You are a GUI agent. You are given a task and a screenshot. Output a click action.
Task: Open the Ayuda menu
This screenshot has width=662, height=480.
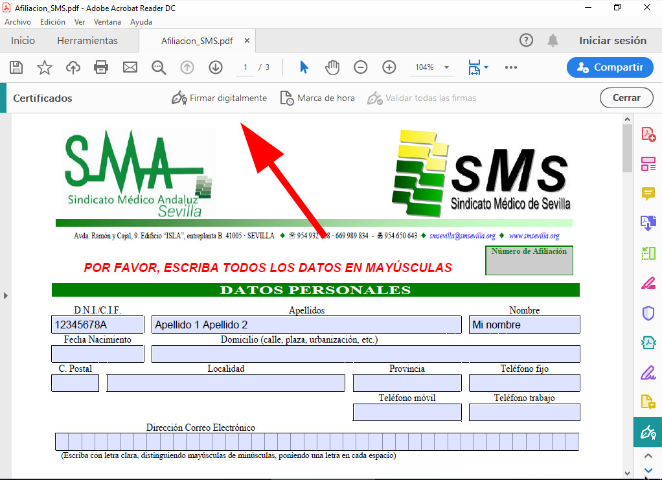[141, 22]
